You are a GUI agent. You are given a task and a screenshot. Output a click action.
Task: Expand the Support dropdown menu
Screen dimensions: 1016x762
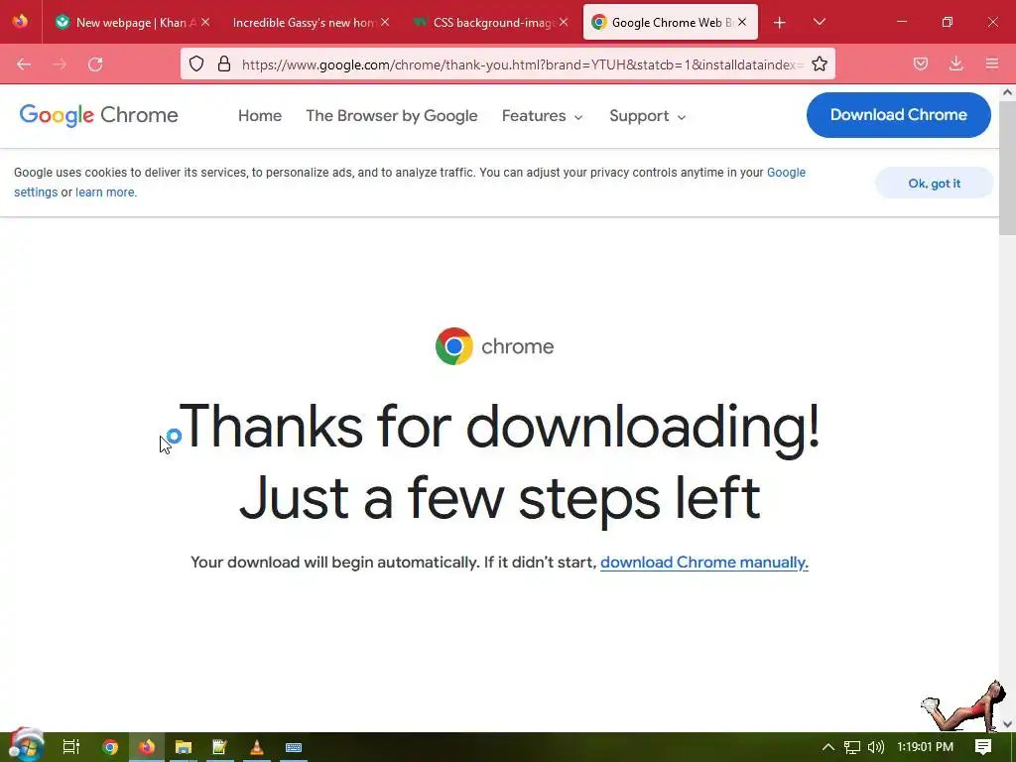647,115
